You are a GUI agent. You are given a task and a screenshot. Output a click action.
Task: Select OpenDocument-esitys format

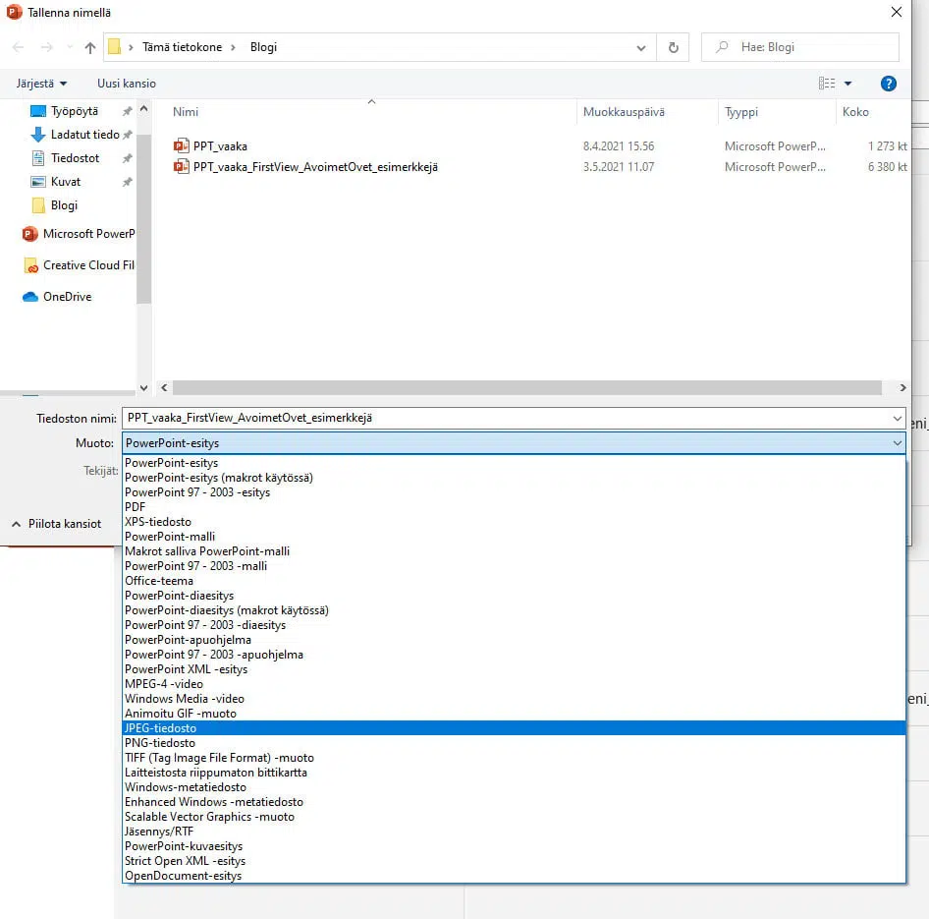[514, 877]
